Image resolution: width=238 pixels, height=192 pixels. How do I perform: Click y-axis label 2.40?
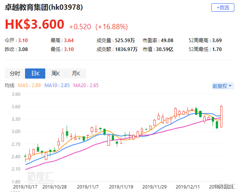16,156
